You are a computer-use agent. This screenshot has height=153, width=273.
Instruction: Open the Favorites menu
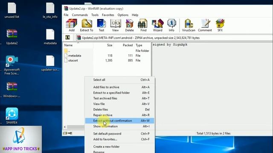[x=108, y=15]
